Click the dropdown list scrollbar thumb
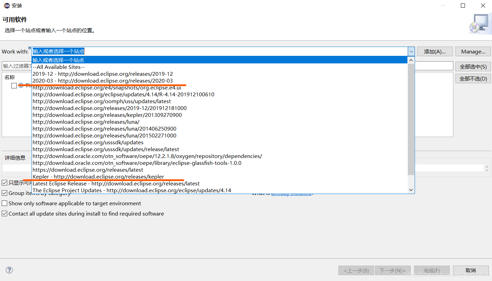Image resolution: width=492 pixels, height=281 pixels. click(x=411, y=119)
